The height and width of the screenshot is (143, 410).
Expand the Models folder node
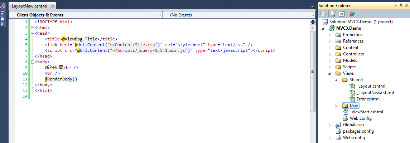coord(330,60)
